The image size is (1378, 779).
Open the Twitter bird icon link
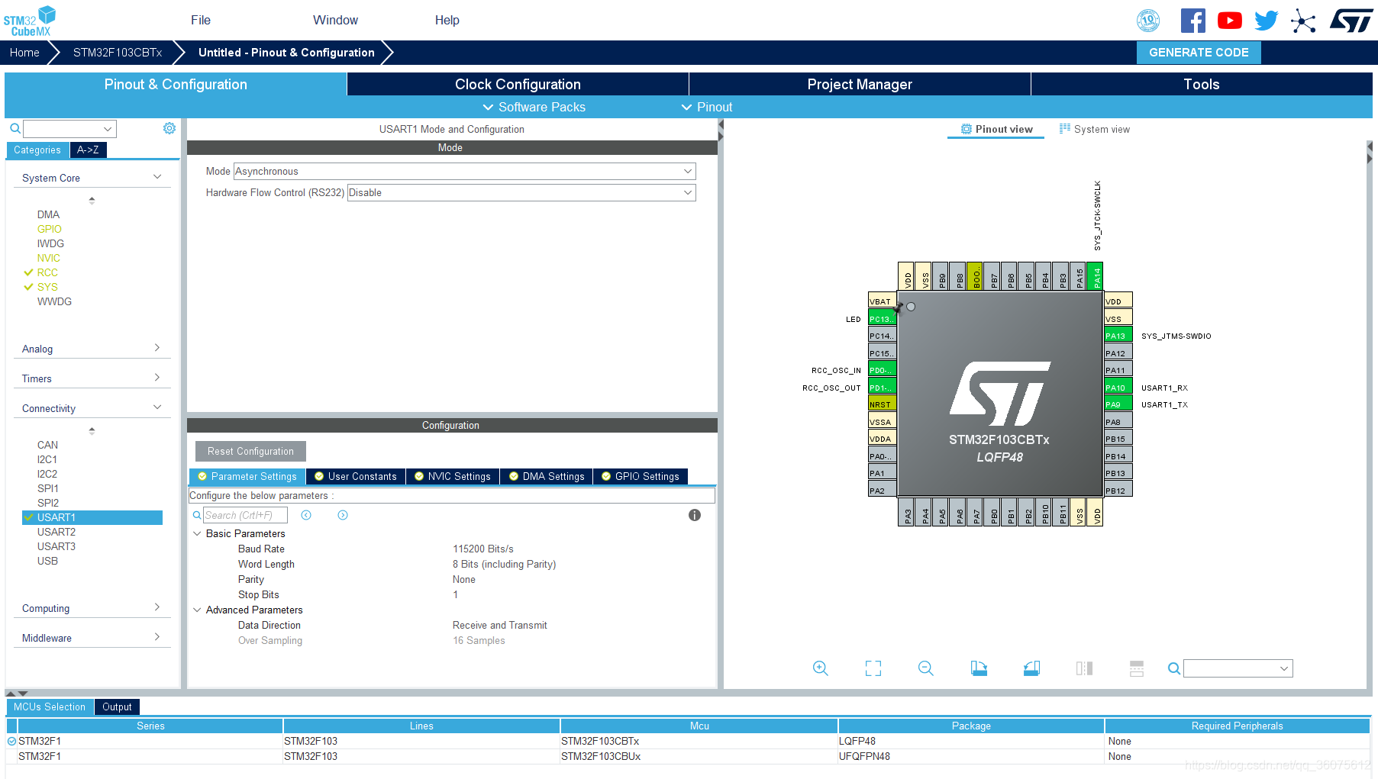[1266, 21]
